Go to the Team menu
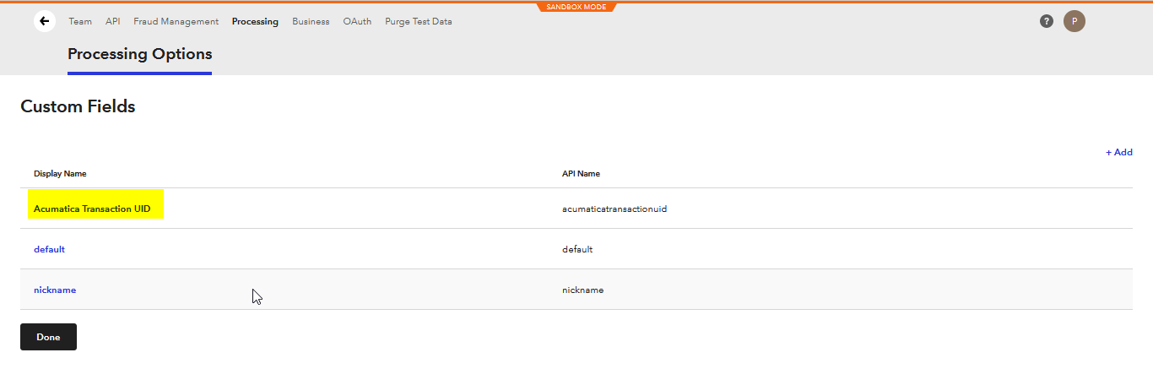Viewport: 1153px width, 385px height. click(80, 21)
